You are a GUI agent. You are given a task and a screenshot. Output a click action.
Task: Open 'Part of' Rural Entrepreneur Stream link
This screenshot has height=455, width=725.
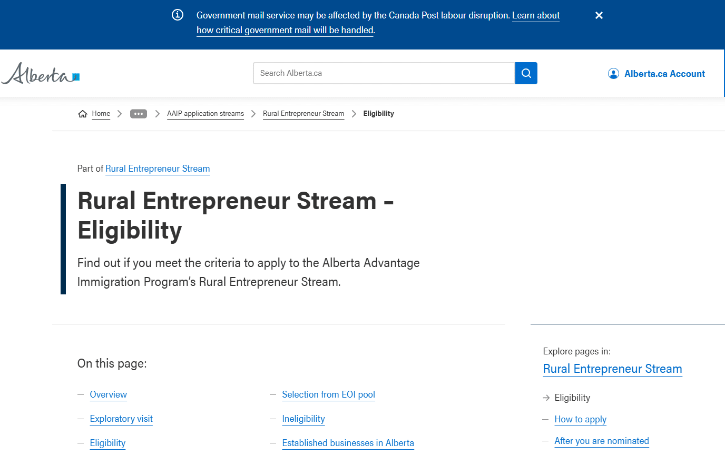coord(158,169)
